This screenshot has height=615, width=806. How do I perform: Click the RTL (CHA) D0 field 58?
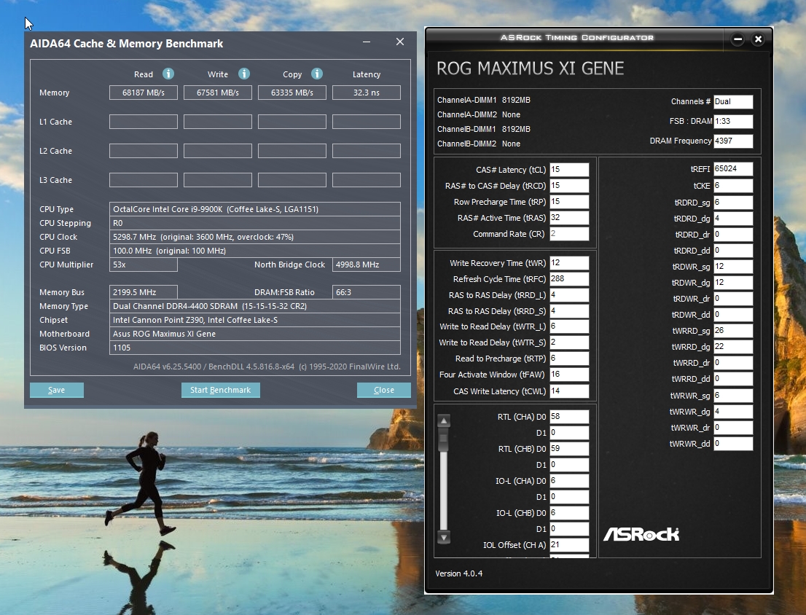569,417
